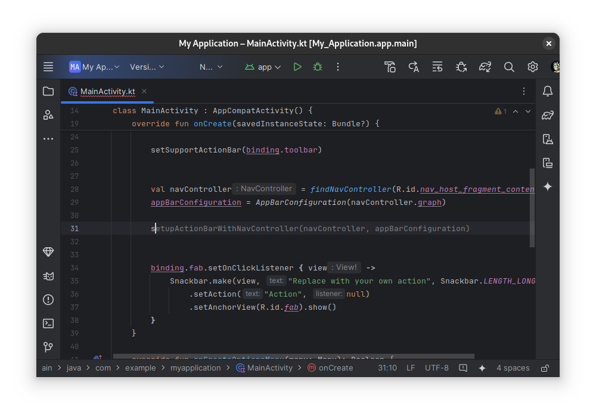Open the hamburger main menu

(x=48, y=67)
